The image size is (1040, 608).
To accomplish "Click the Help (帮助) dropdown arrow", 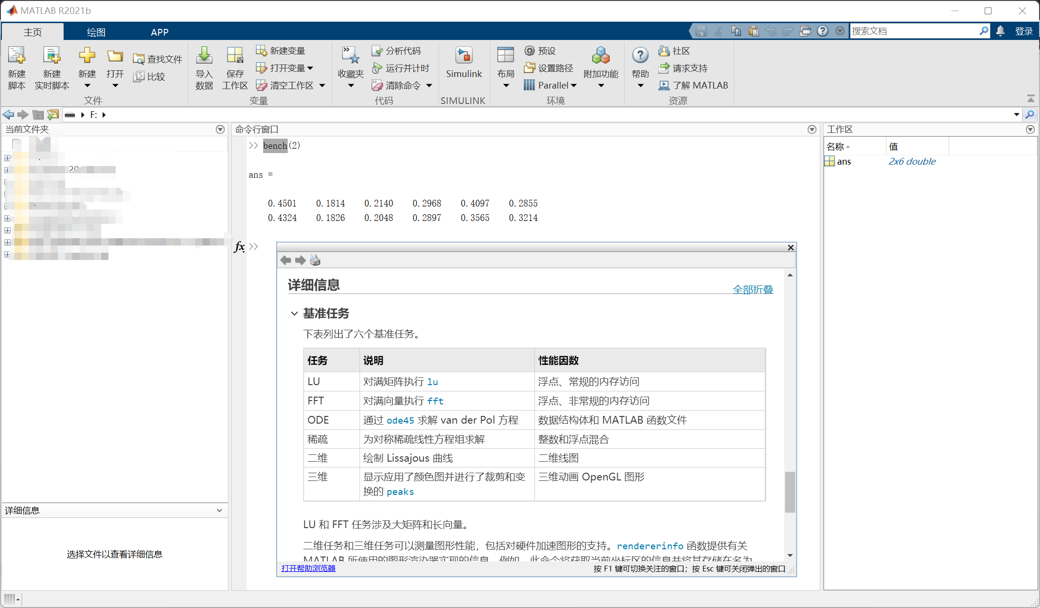I will pos(640,86).
